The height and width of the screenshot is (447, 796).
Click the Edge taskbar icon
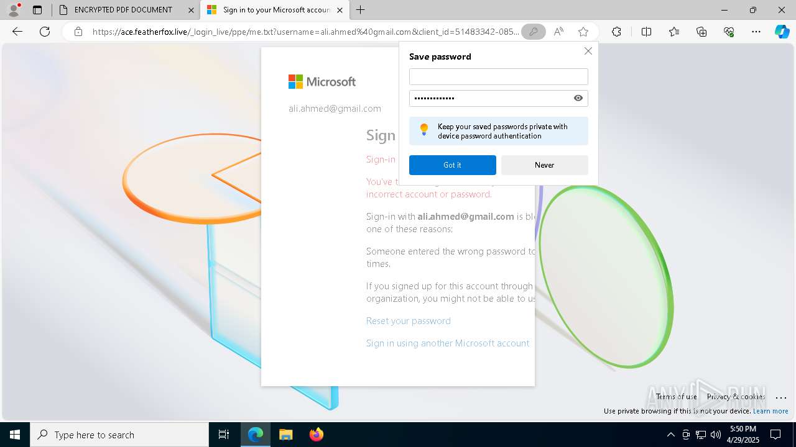256,435
